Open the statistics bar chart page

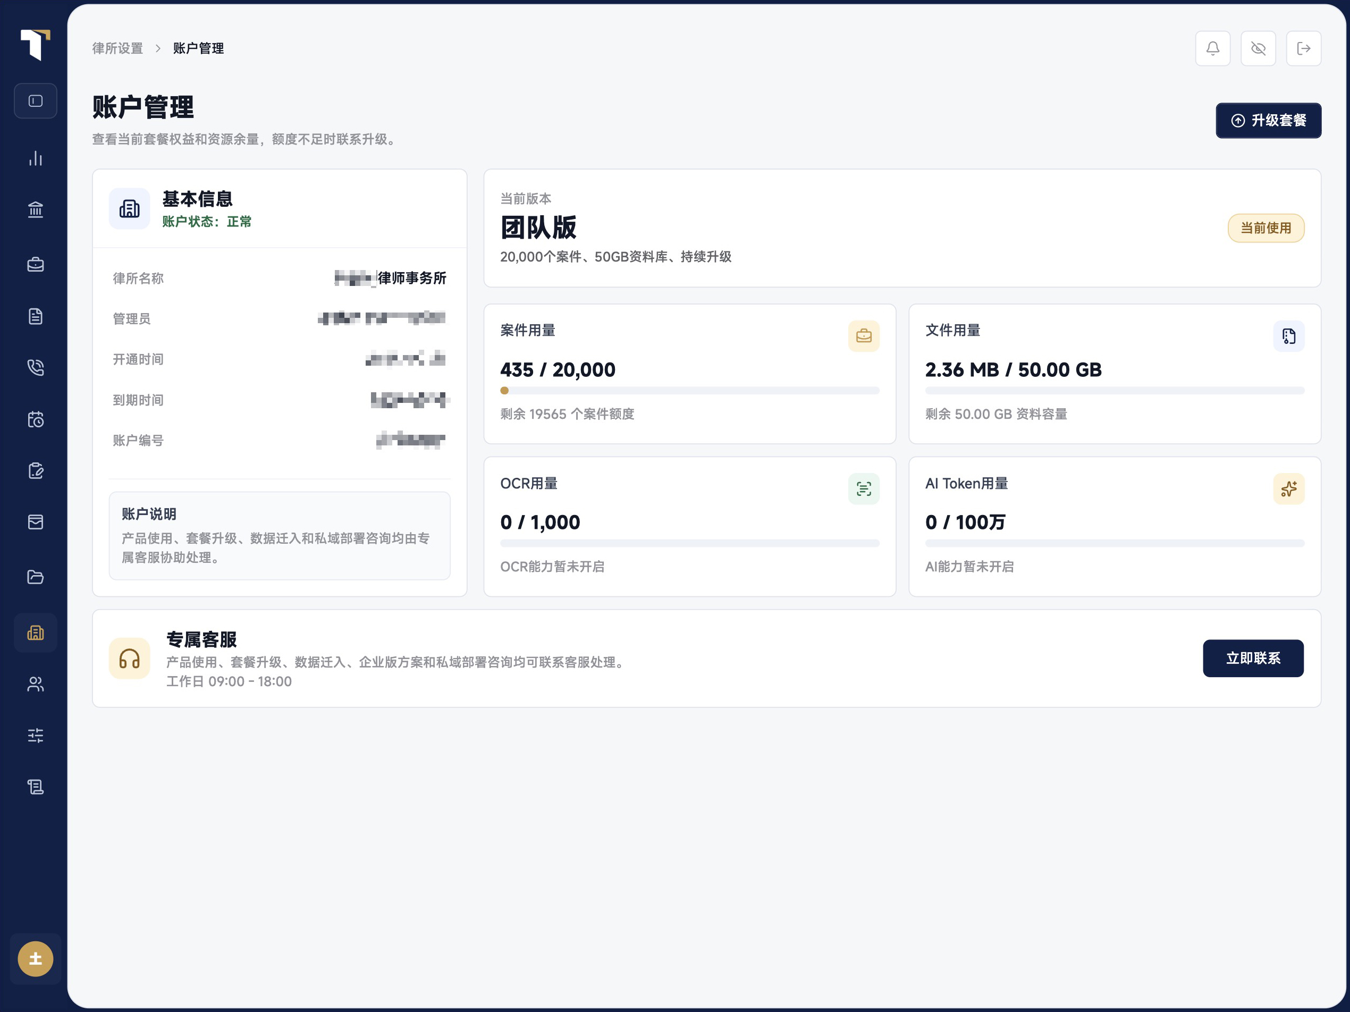(36, 158)
